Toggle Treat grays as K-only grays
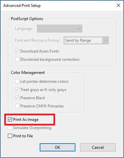 (x=17, y=90)
